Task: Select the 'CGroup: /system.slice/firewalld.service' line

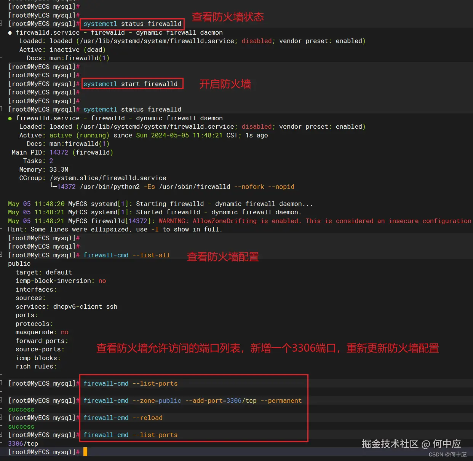Action: [x=93, y=178]
